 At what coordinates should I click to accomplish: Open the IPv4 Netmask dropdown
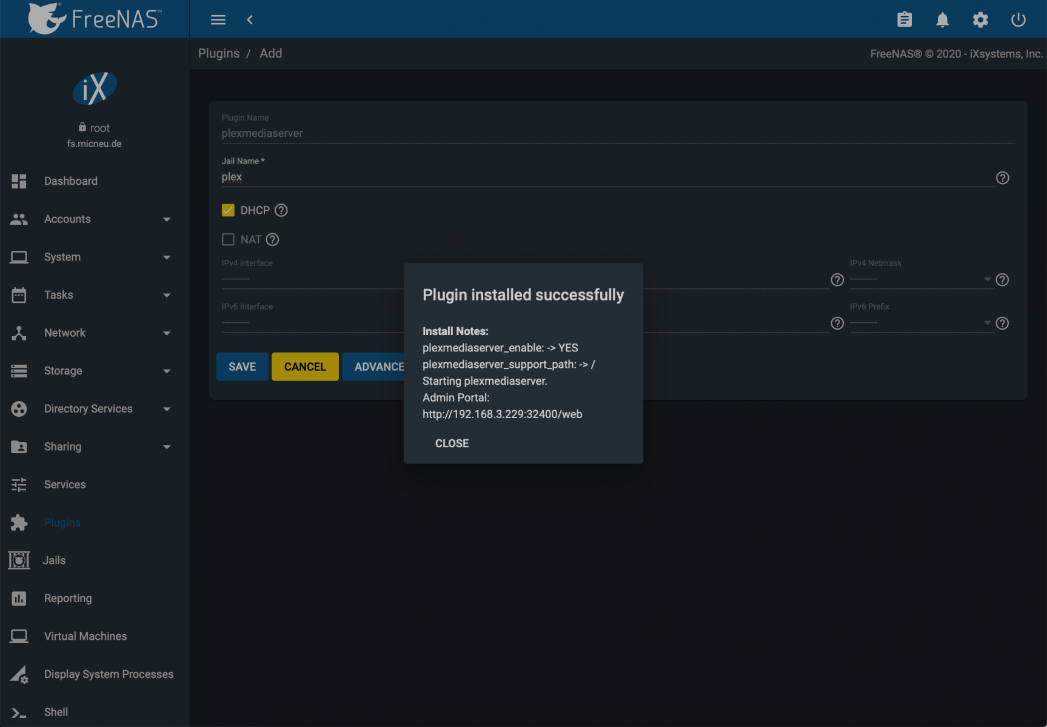922,279
